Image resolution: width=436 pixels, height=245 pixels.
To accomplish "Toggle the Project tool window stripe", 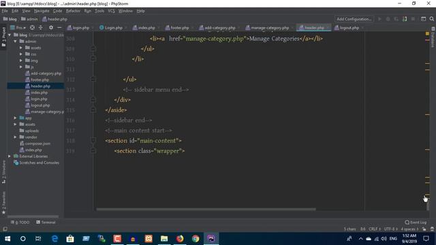I will click(x=3, y=37).
